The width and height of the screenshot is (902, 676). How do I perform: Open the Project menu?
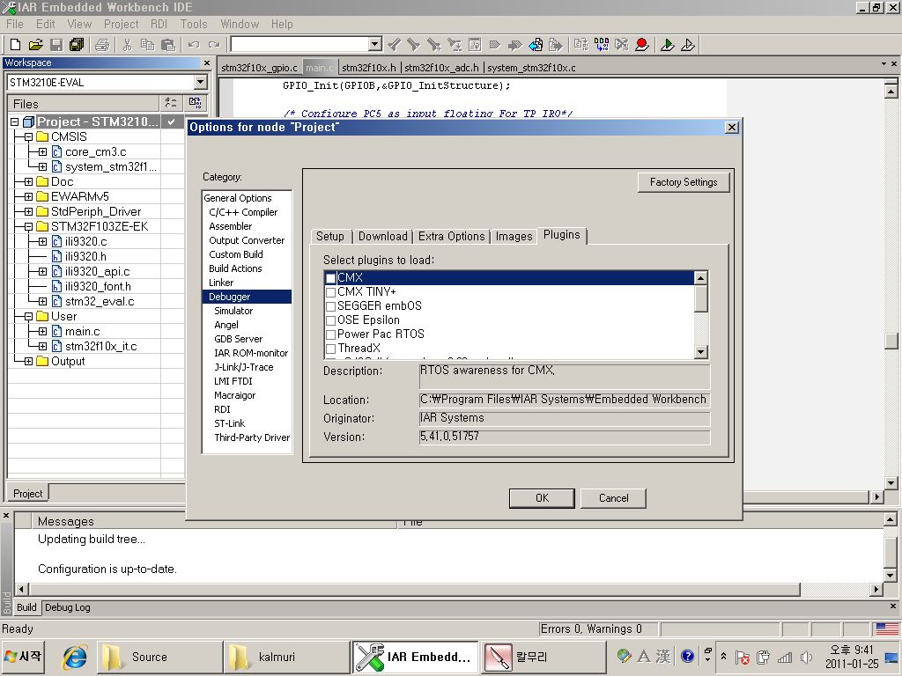(121, 24)
